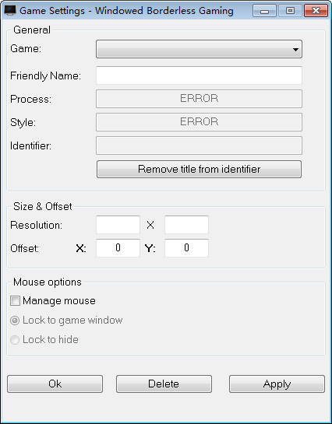Enable the Manage mouse checkbox

[15, 301]
